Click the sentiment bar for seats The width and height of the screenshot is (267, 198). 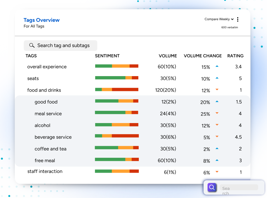[116, 78]
